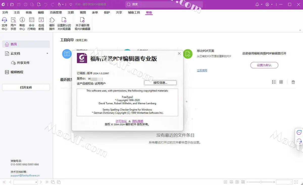This screenshot has height=185, width=303.
Task: Select Home (首页) in left sidebar
Action: 26,44
